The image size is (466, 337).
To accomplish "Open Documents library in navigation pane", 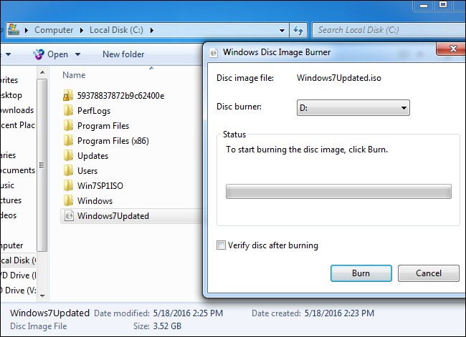I will click(x=17, y=170).
